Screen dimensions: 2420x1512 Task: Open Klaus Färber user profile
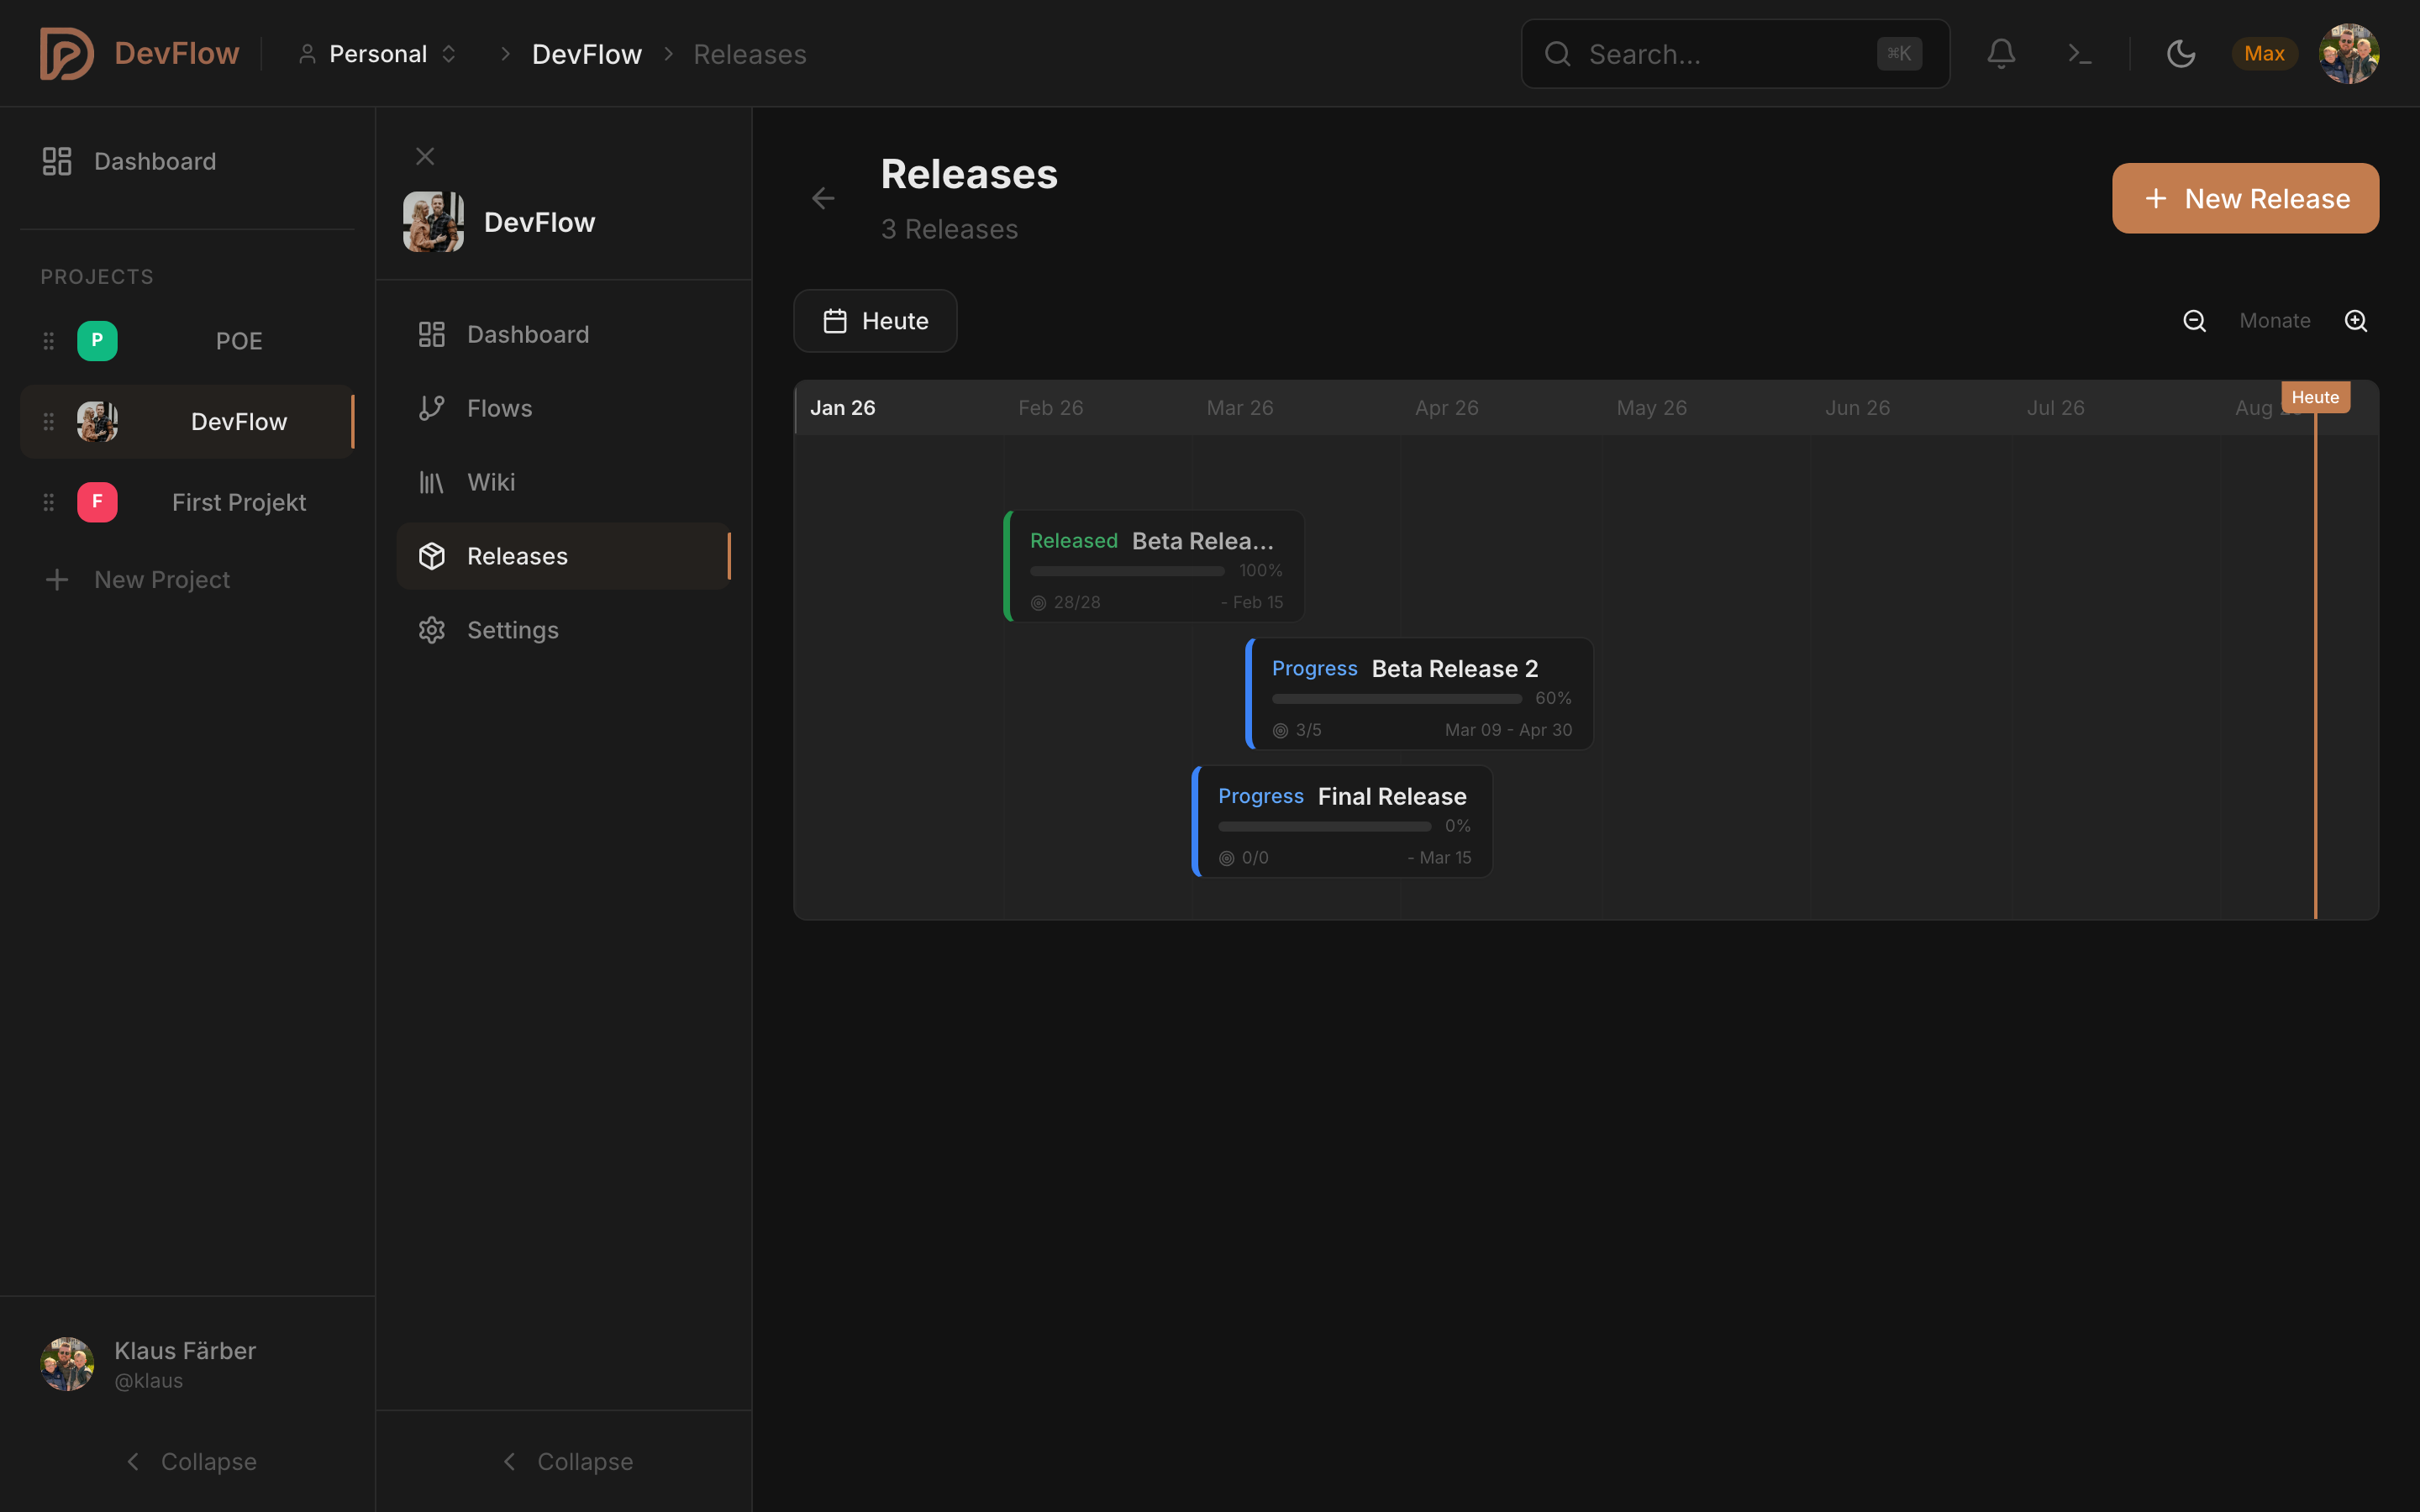pyautogui.click(x=148, y=1364)
